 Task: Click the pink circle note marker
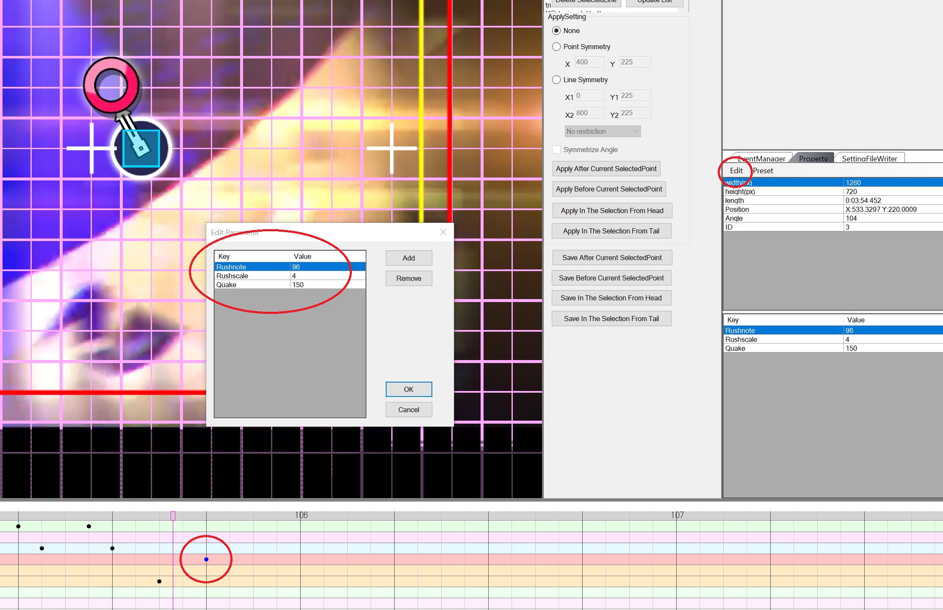(x=111, y=85)
